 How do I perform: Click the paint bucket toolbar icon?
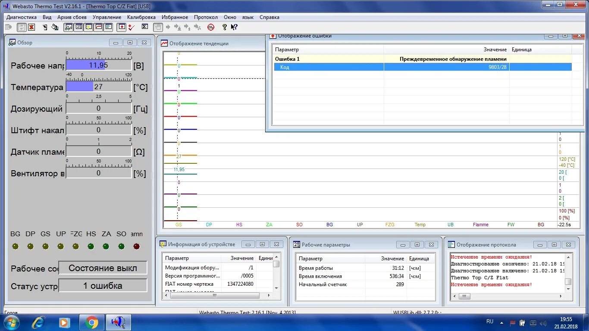pos(55,27)
